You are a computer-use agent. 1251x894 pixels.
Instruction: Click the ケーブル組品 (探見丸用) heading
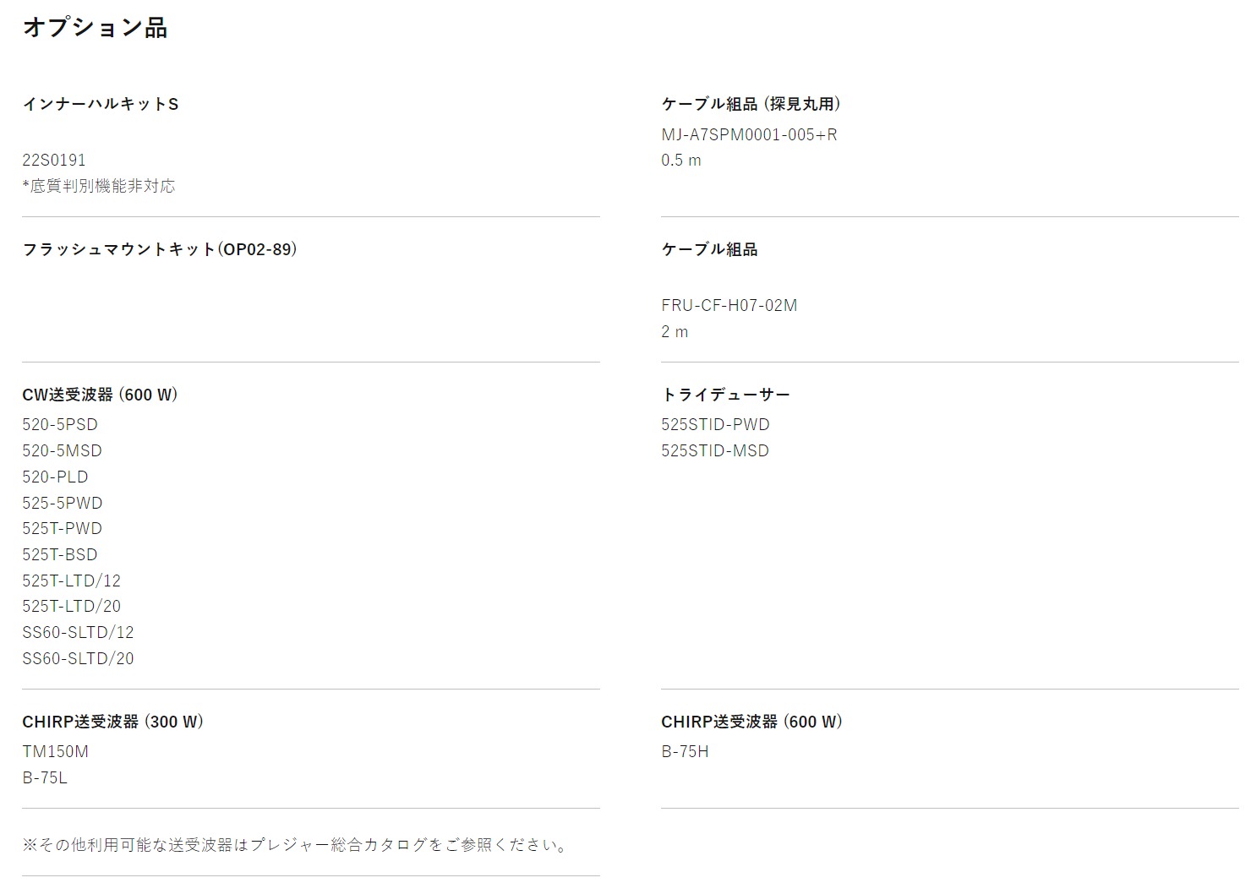click(x=751, y=104)
